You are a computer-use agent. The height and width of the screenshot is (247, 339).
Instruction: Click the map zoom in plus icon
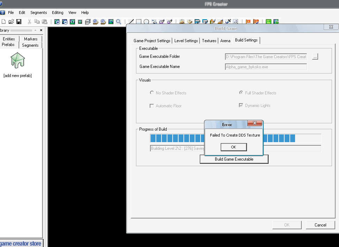click(x=57, y=22)
